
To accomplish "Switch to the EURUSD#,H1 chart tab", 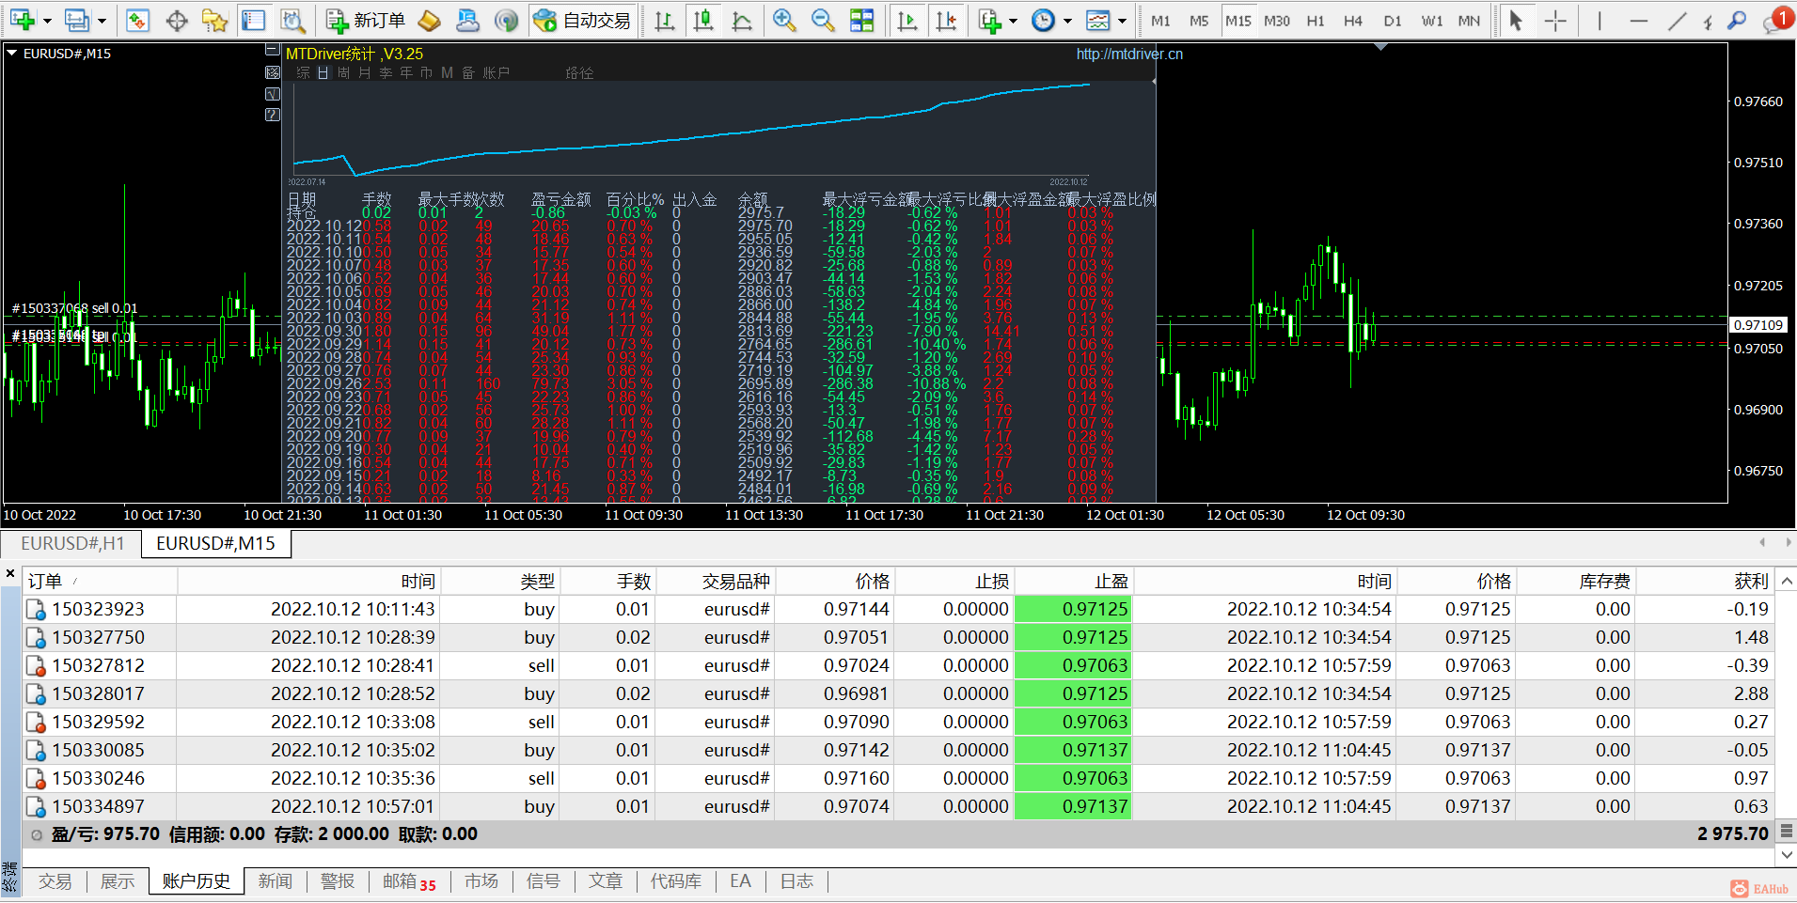I will [x=72, y=543].
